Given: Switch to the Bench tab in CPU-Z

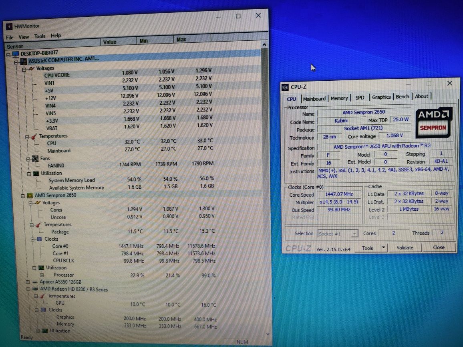Looking at the screenshot, I should [x=402, y=97].
